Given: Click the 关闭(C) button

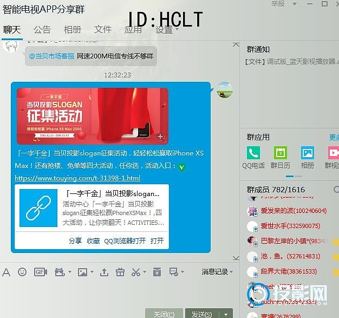Looking at the screenshot, I should tap(164, 314).
